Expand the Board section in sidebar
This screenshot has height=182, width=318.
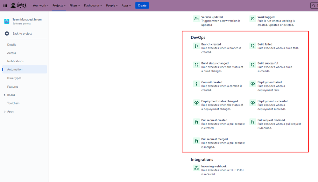pos(5,95)
